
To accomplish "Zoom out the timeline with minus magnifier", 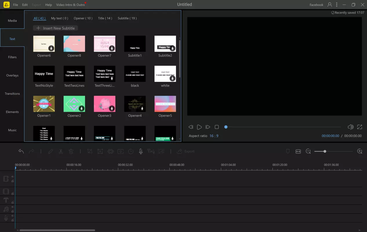I will (308, 151).
